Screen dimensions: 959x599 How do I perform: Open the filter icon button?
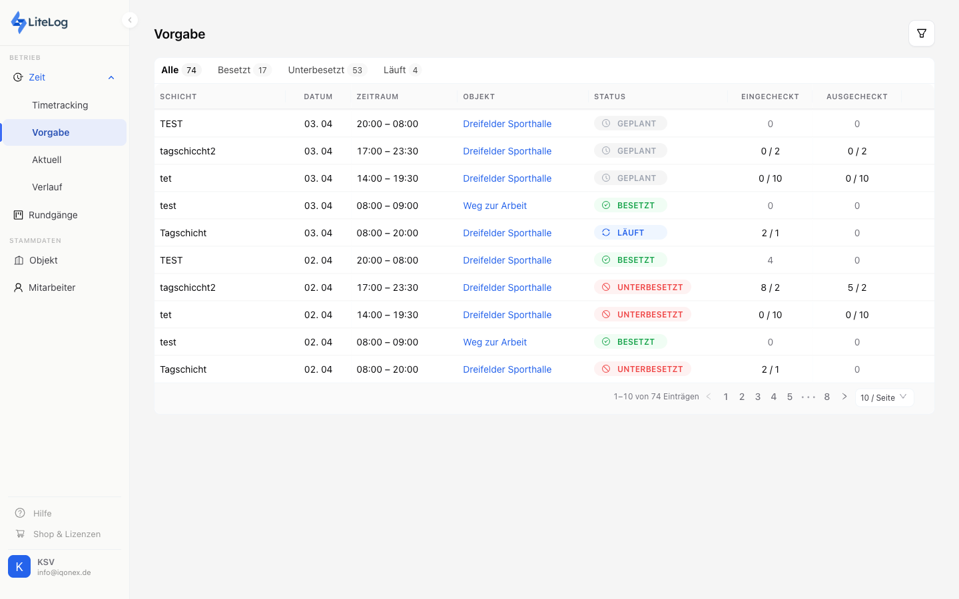click(x=921, y=33)
